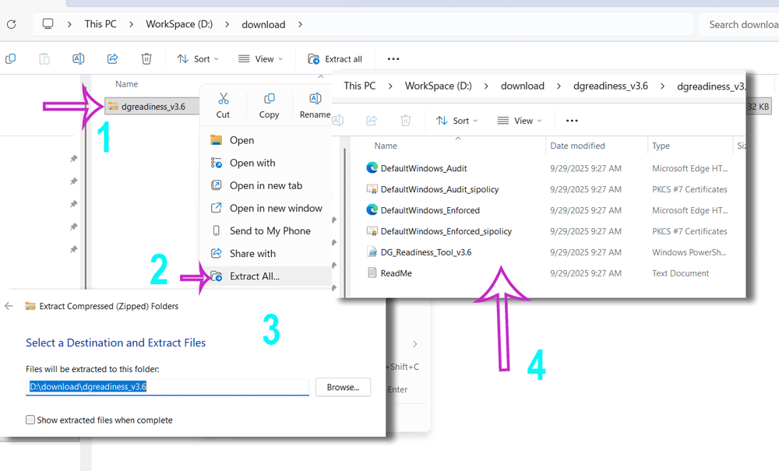The width and height of the screenshot is (779, 471).
Task: Click document icon of ReadMe
Action: [372, 272]
